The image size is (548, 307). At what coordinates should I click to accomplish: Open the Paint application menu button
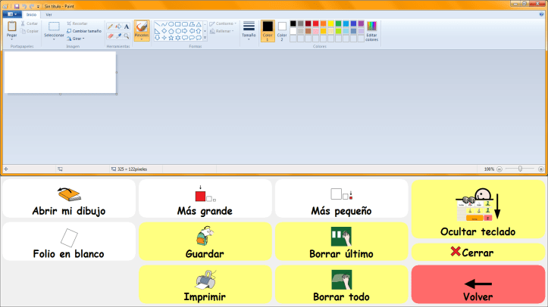coord(11,14)
